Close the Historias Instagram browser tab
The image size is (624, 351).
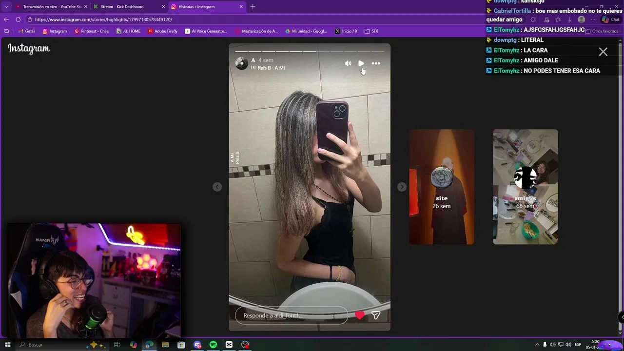241,7
